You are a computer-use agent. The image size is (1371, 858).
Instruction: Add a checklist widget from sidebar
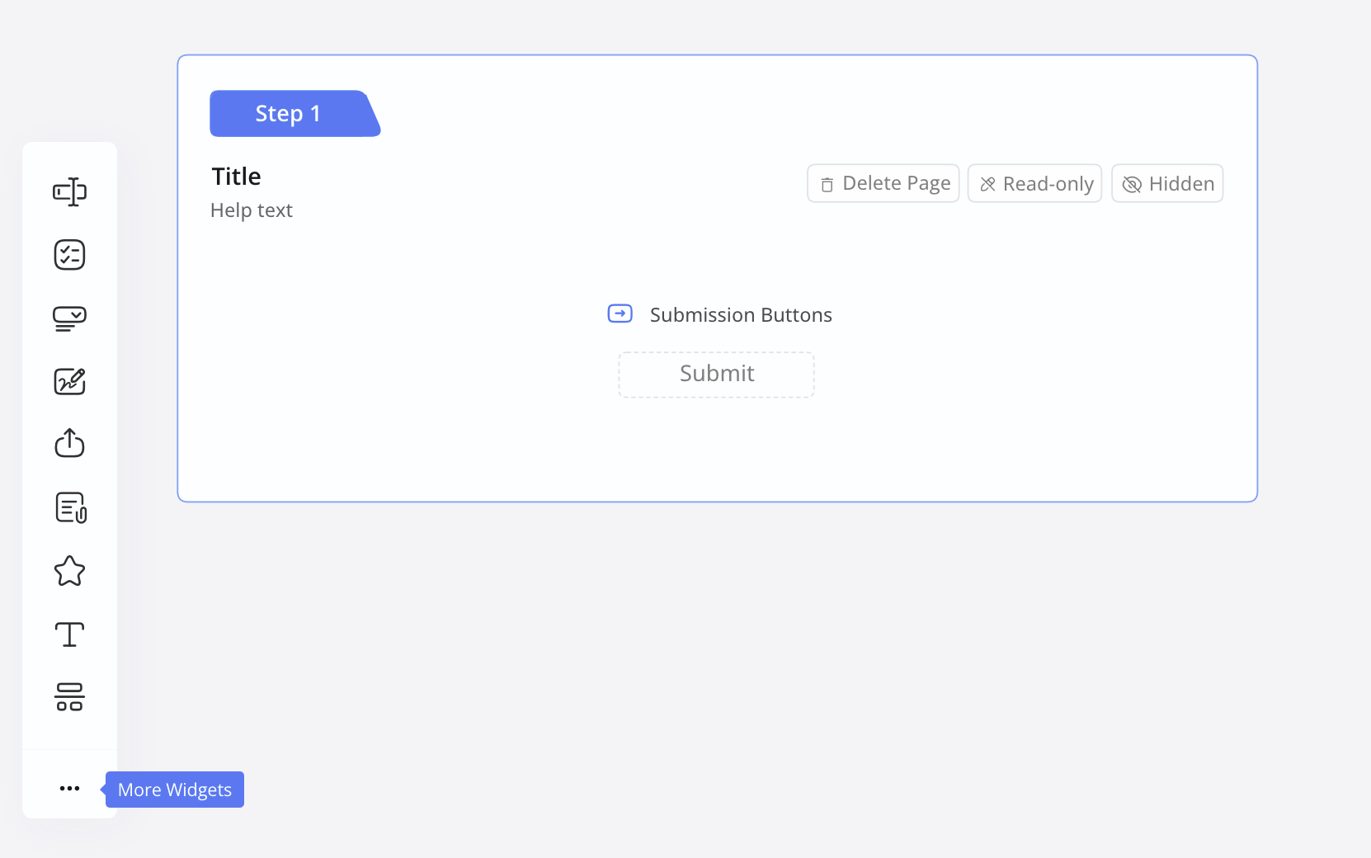pyautogui.click(x=69, y=255)
